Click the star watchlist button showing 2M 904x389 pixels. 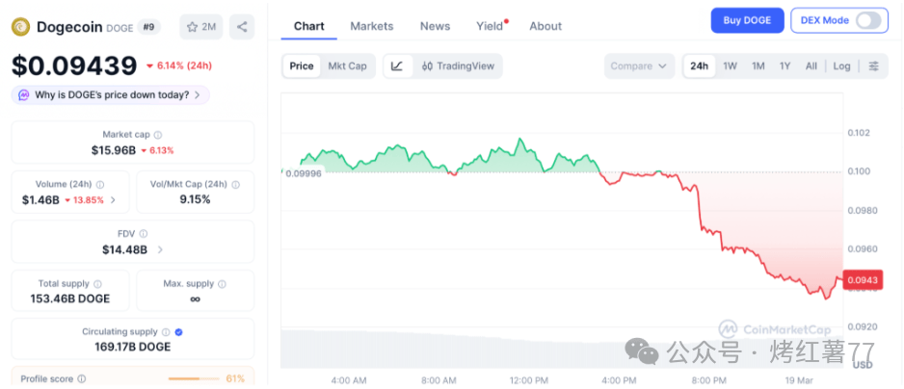pos(200,27)
